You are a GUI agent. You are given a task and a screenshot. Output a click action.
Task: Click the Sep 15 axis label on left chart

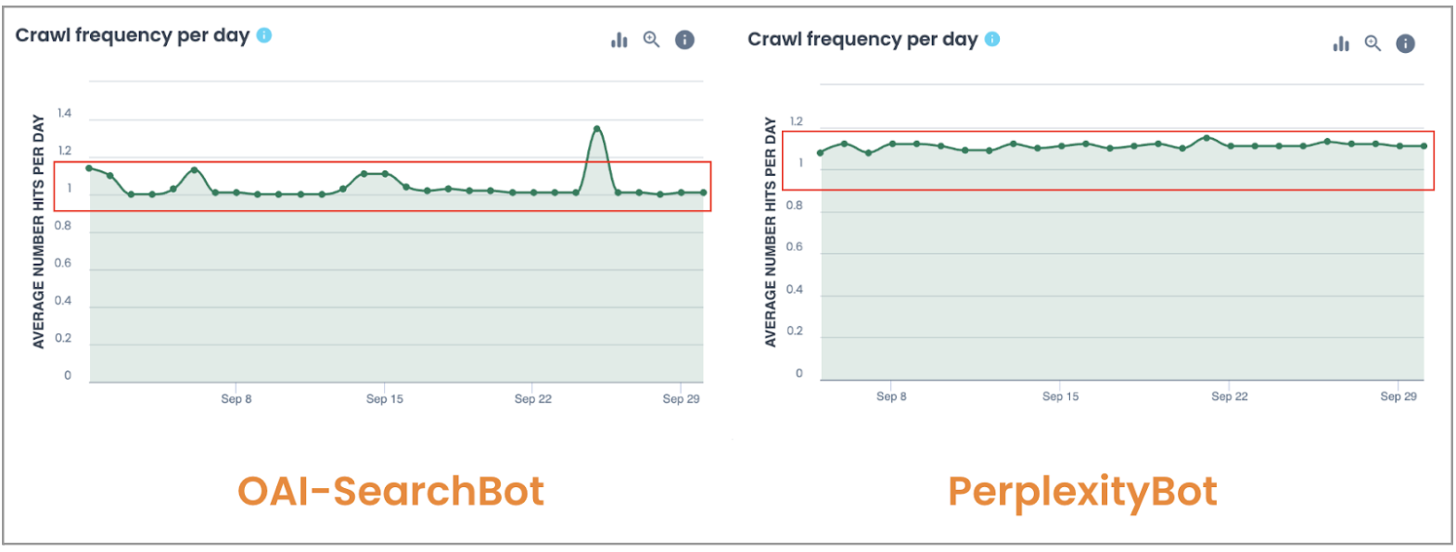tap(384, 398)
